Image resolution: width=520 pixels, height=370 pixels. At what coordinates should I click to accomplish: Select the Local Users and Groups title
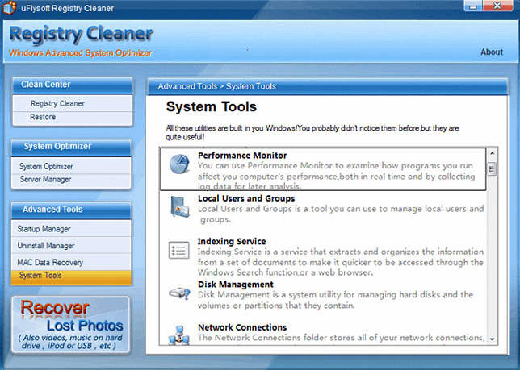tap(246, 198)
